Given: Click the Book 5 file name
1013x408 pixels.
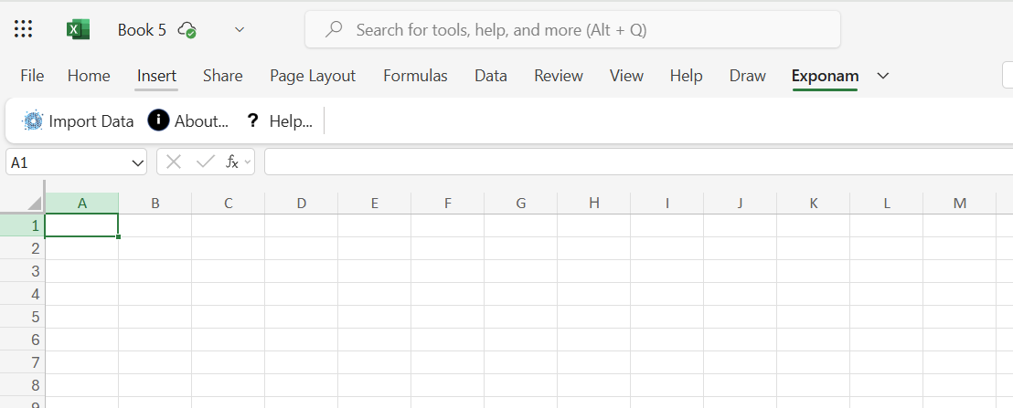Looking at the screenshot, I should click(142, 29).
